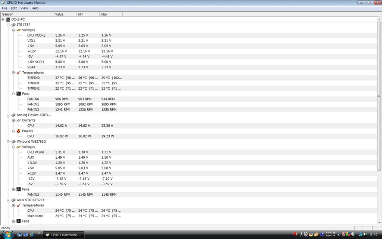
Task: Collapse the Powers node
Action: click(x=13, y=131)
